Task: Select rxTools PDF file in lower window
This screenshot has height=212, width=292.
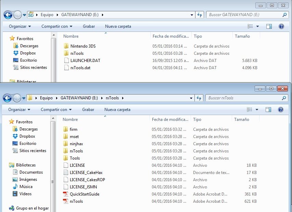Action: click(x=73, y=201)
